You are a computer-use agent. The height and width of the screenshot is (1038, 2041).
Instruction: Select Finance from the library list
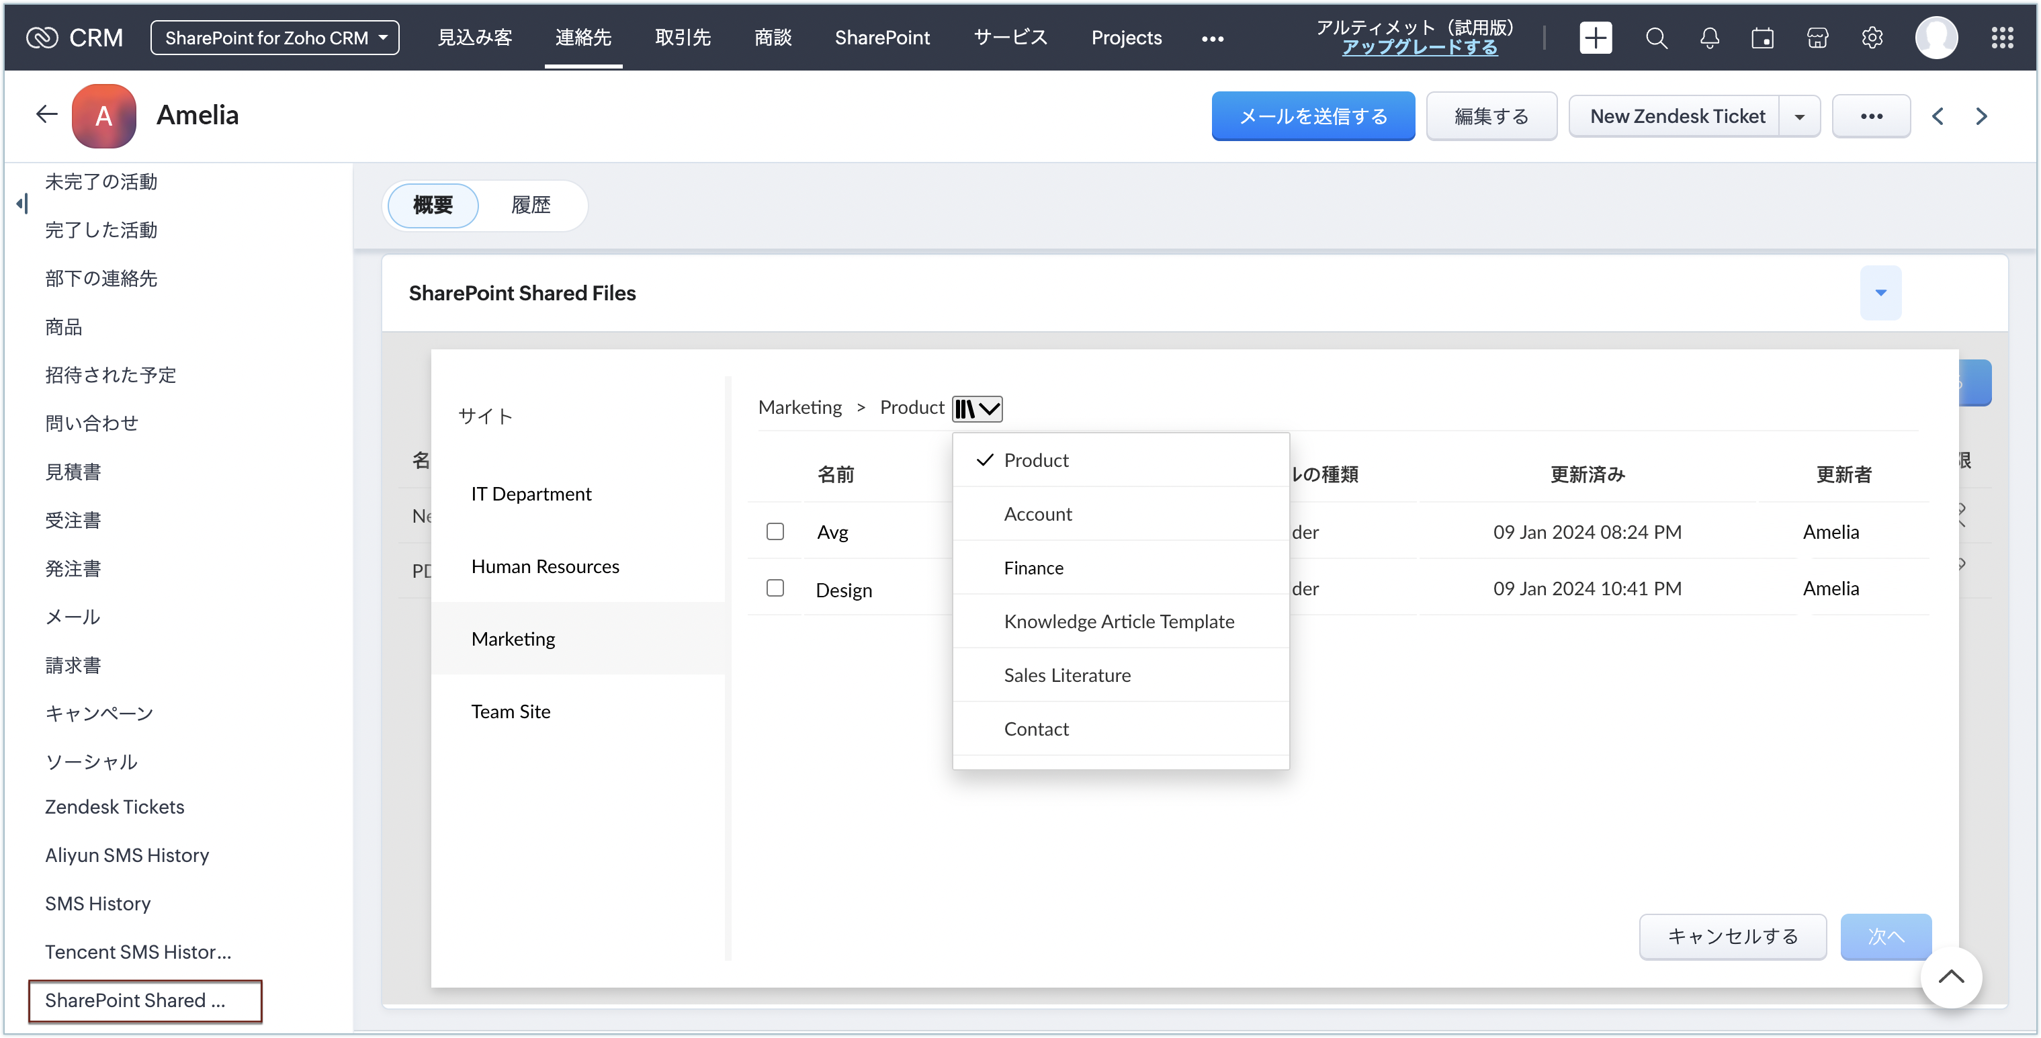[x=1033, y=567]
